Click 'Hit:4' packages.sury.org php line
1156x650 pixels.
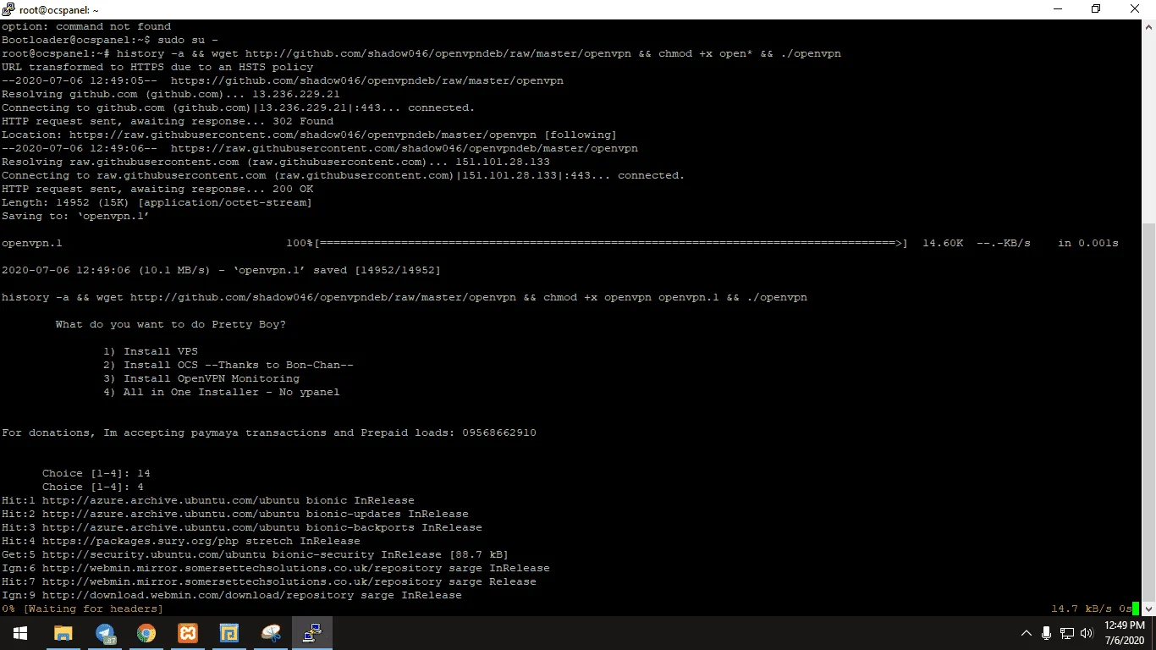tap(181, 541)
